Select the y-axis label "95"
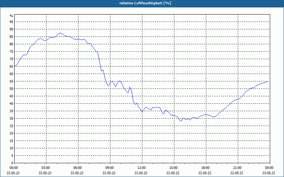The width and height of the screenshot is (284, 177). click(11, 22)
